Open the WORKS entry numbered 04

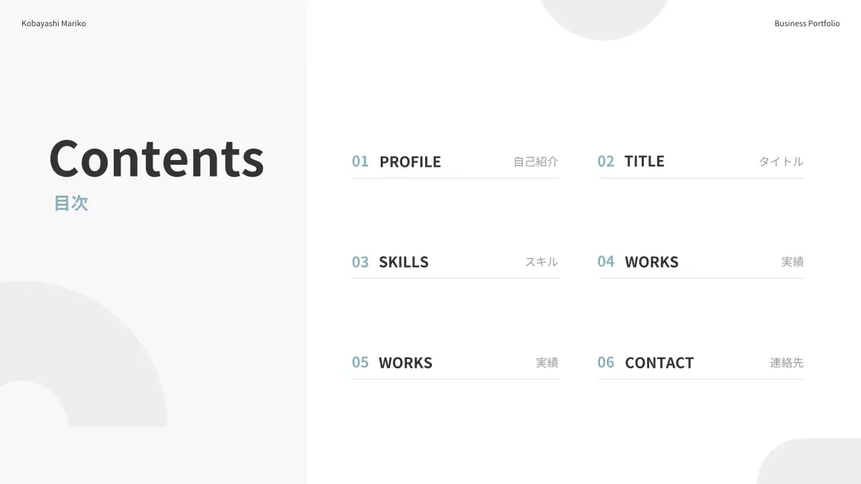click(651, 262)
